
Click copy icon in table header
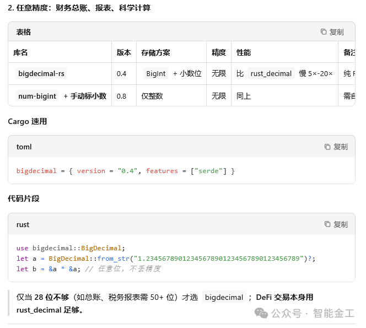(x=324, y=32)
